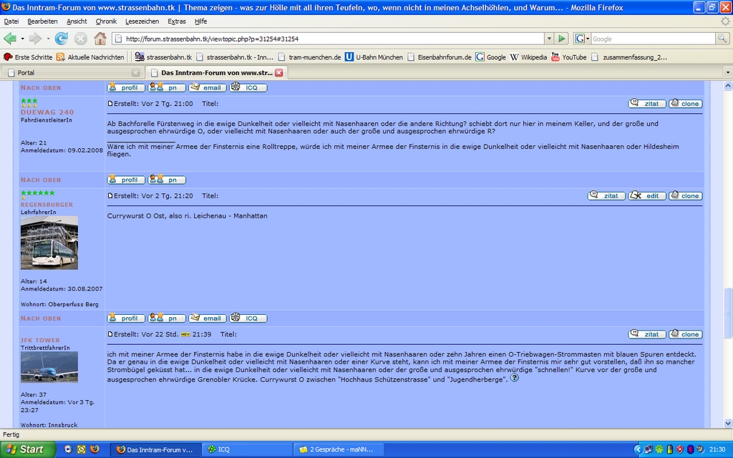The height and width of the screenshot is (458, 733).
Task: Reload the current page
Action: point(62,39)
